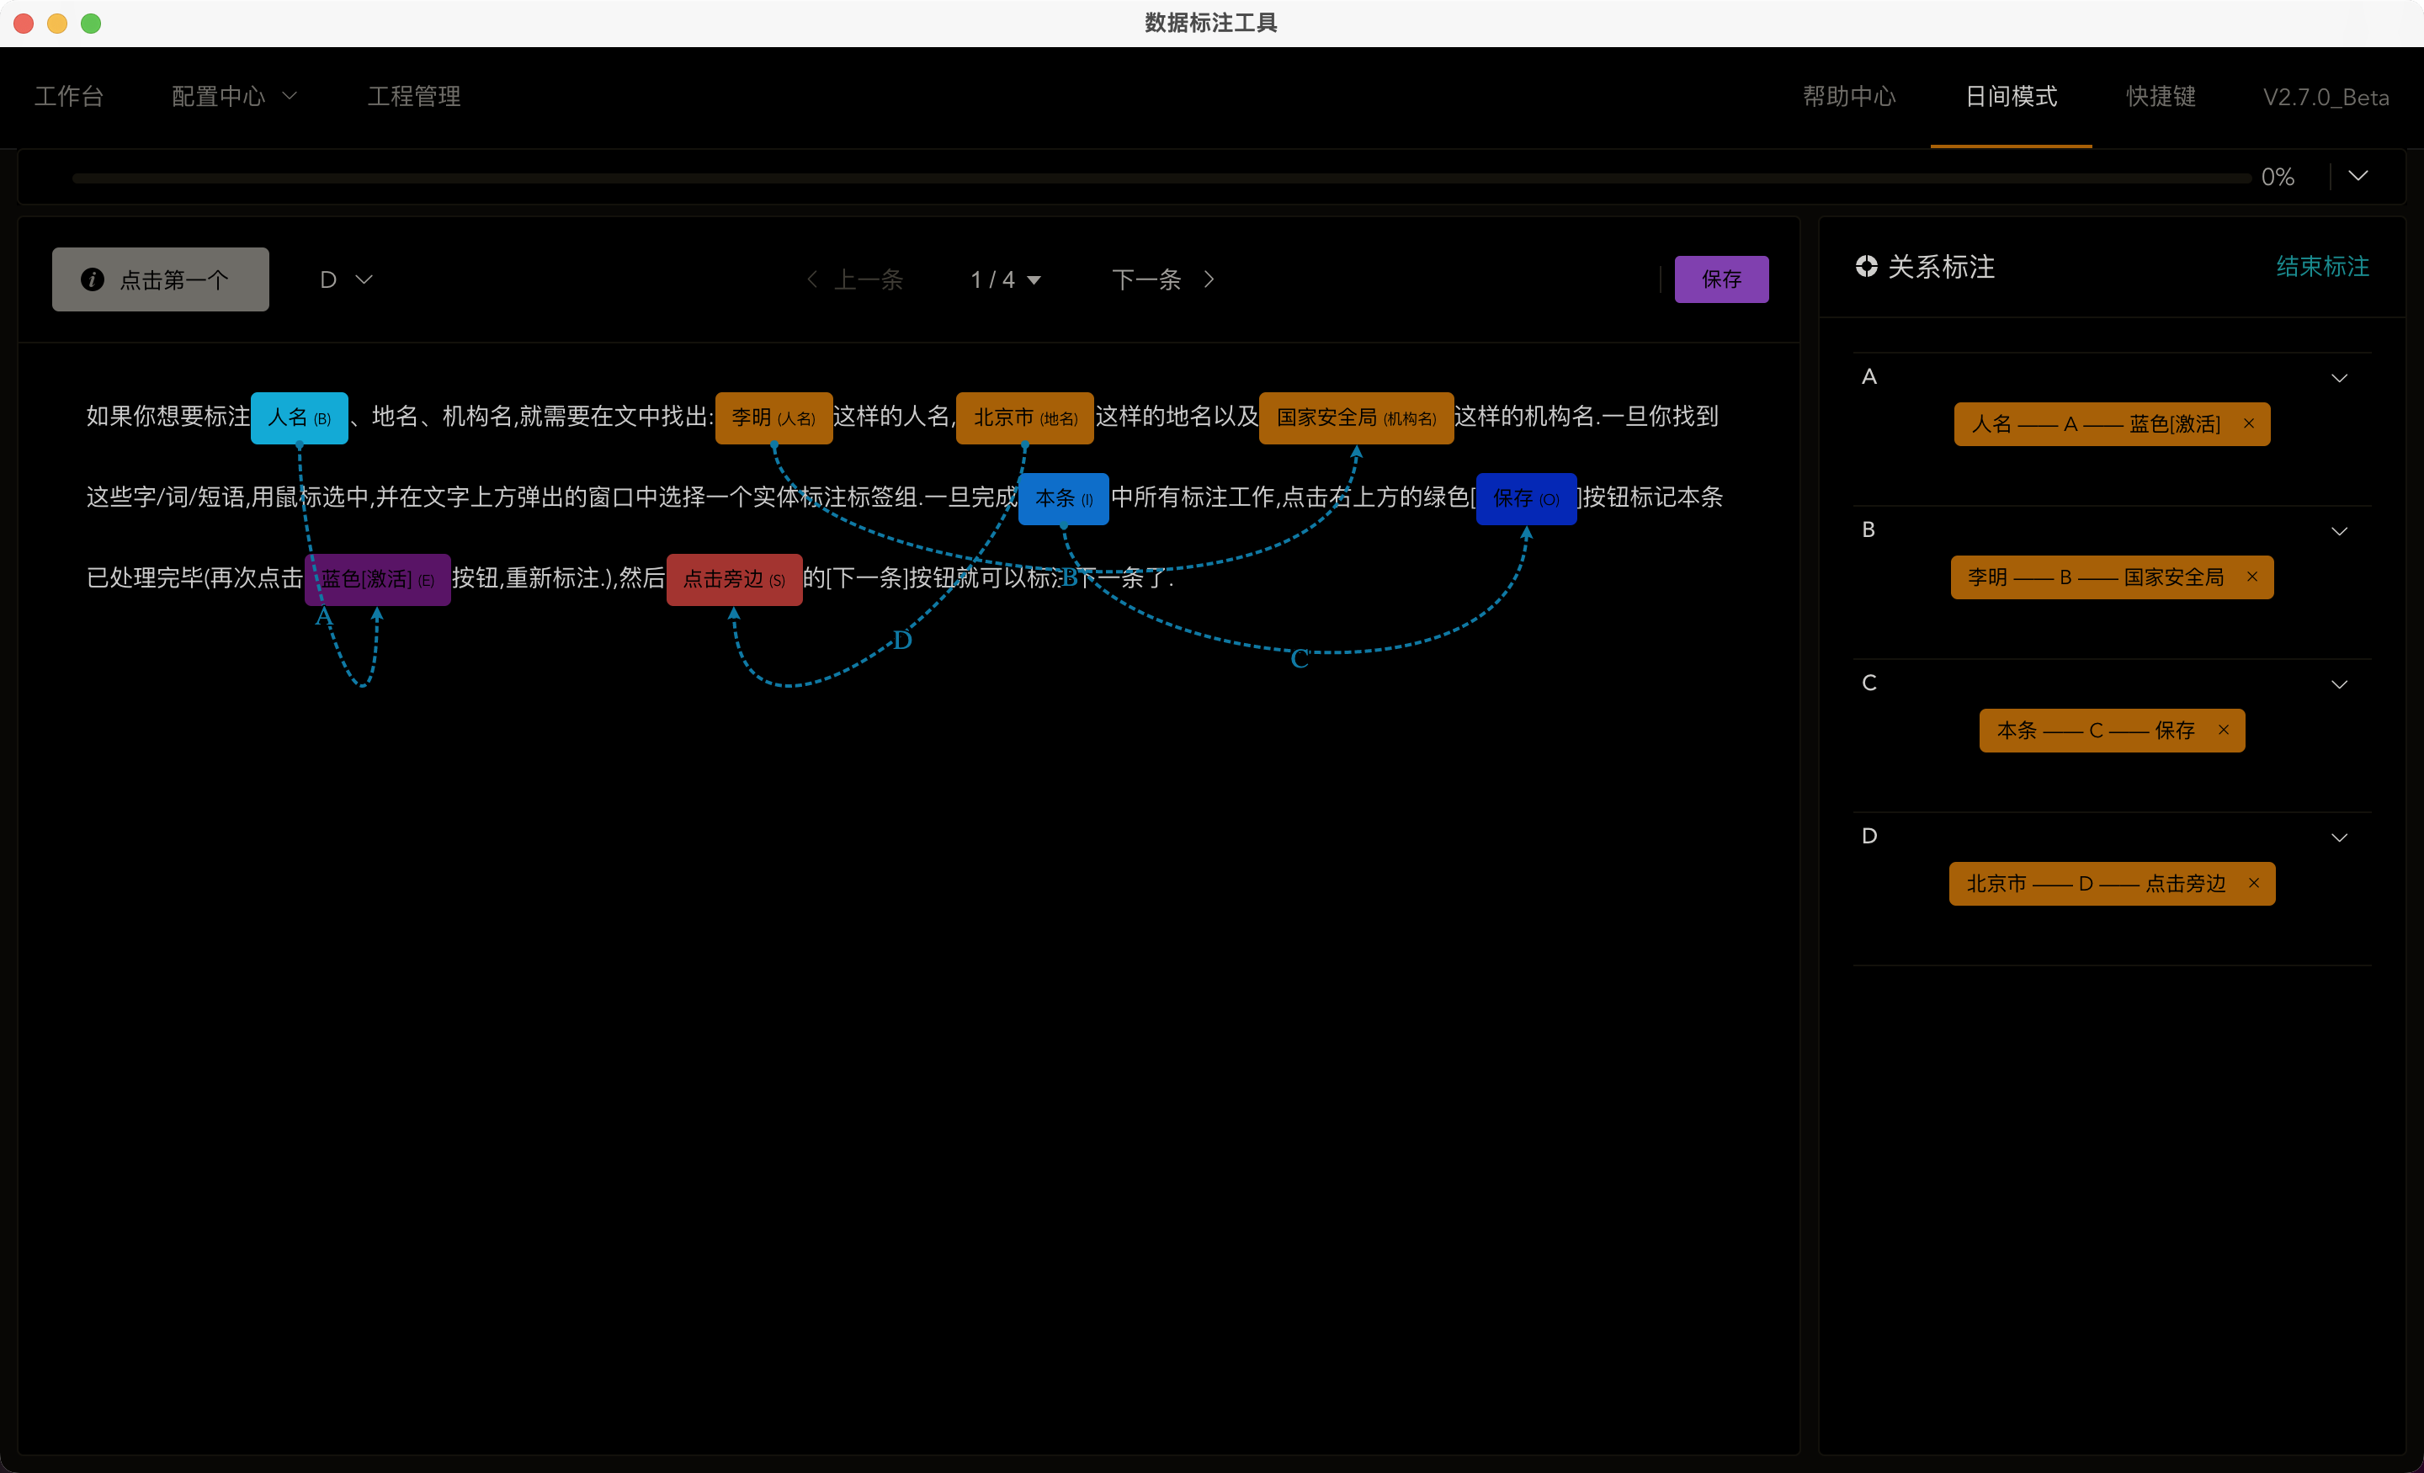Select the 国家安全局 entity label

click(1356, 418)
